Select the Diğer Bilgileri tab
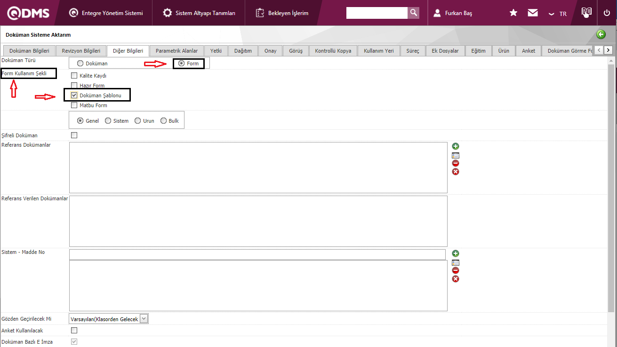The width and height of the screenshot is (617, 347). 128,51
